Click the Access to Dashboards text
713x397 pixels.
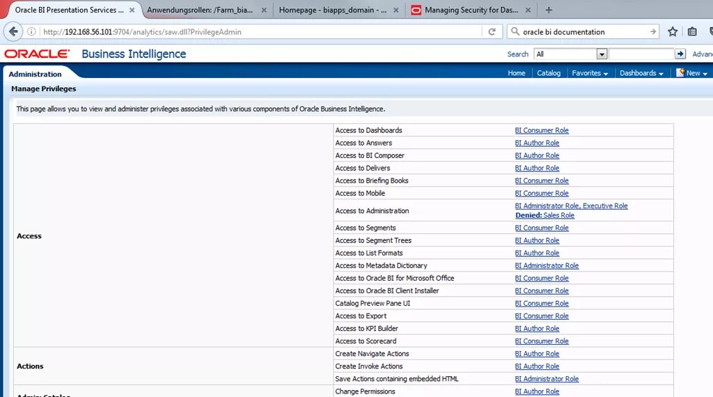[369, 130]
